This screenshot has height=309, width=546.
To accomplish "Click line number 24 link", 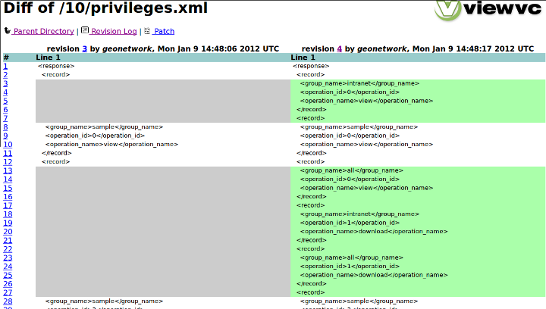I will 8,266.
